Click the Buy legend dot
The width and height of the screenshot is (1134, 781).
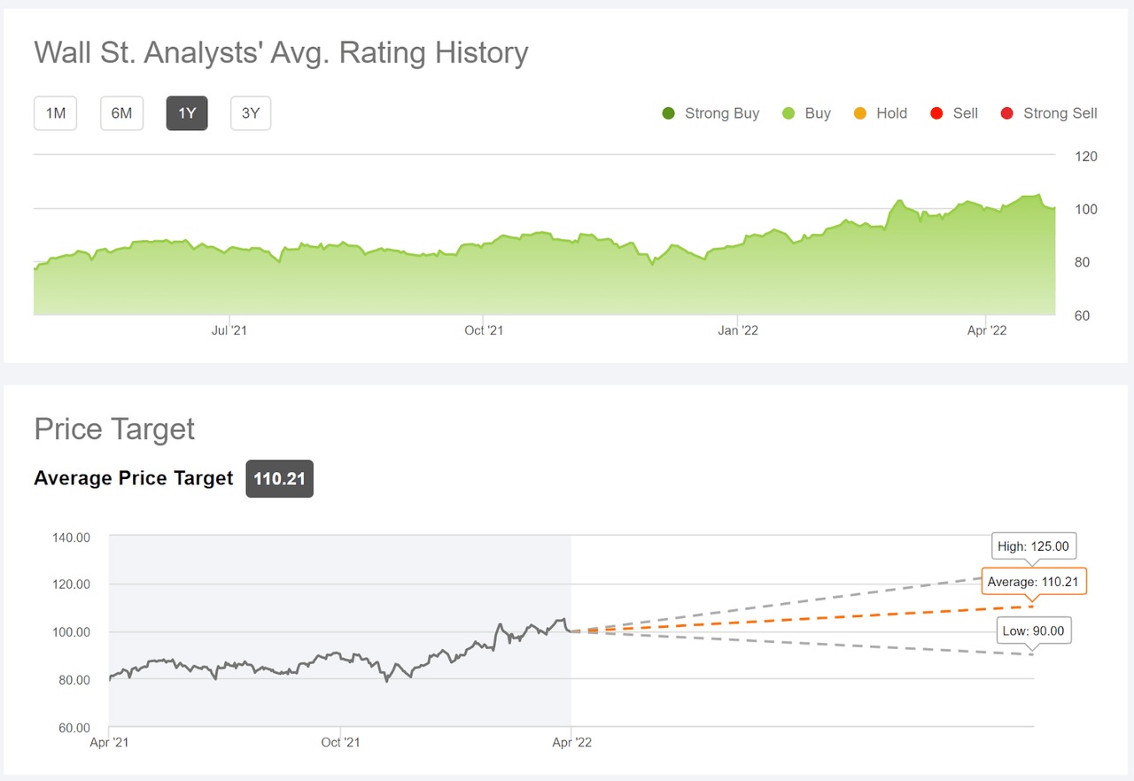(788, 113)
